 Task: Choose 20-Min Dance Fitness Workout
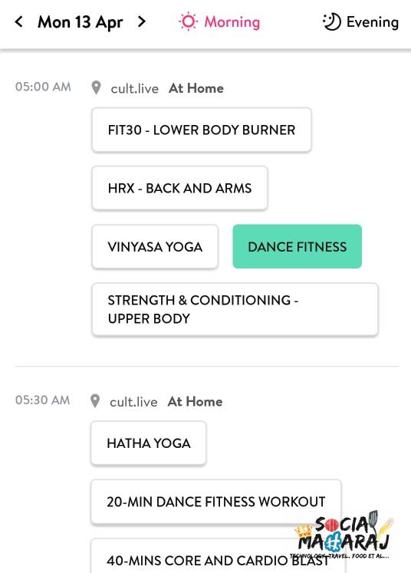[x=216, y=502]
